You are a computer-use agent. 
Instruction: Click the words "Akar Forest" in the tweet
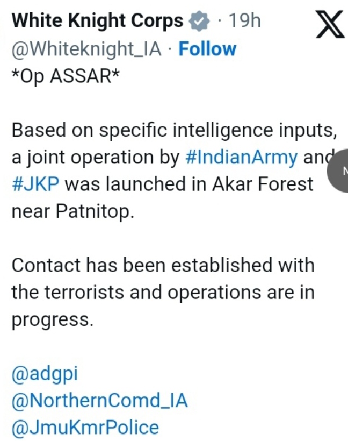[x=262, y=184]
